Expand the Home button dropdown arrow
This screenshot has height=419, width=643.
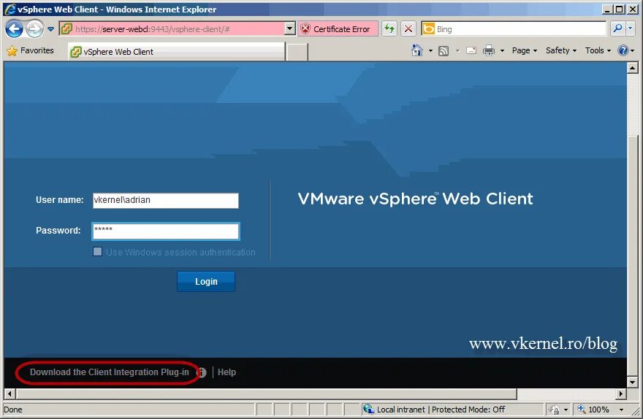[430, 51]
